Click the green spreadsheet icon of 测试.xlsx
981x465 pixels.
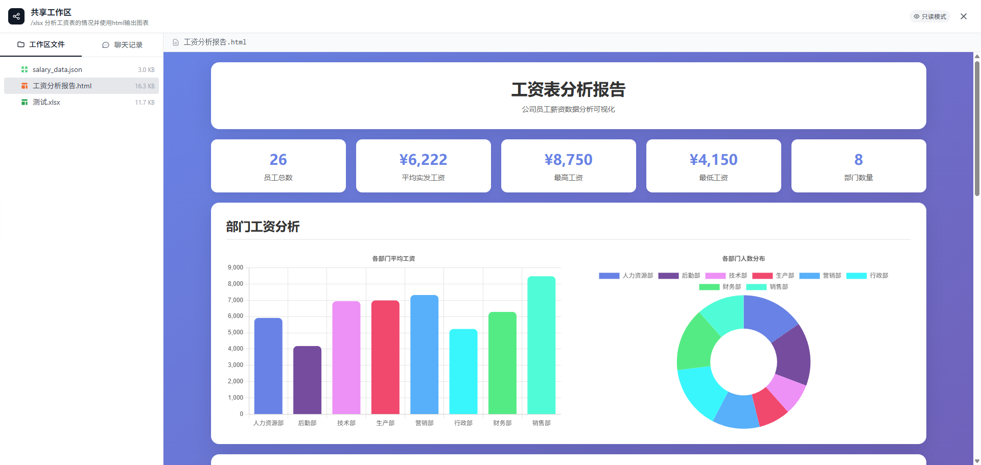[x=24, y=102]
